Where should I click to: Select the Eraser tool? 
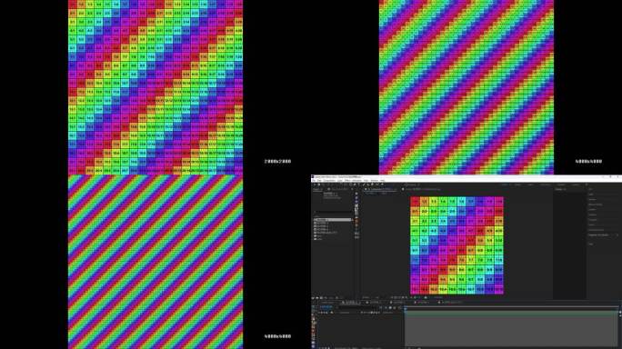click(372, 184)
